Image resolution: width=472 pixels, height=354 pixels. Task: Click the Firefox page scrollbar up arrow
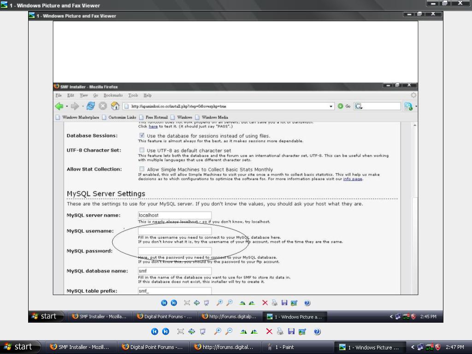coord(415,125)
